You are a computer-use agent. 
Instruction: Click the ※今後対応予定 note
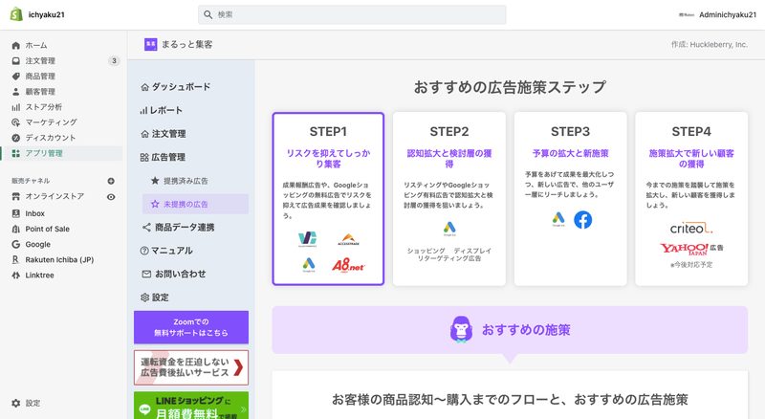691,265
